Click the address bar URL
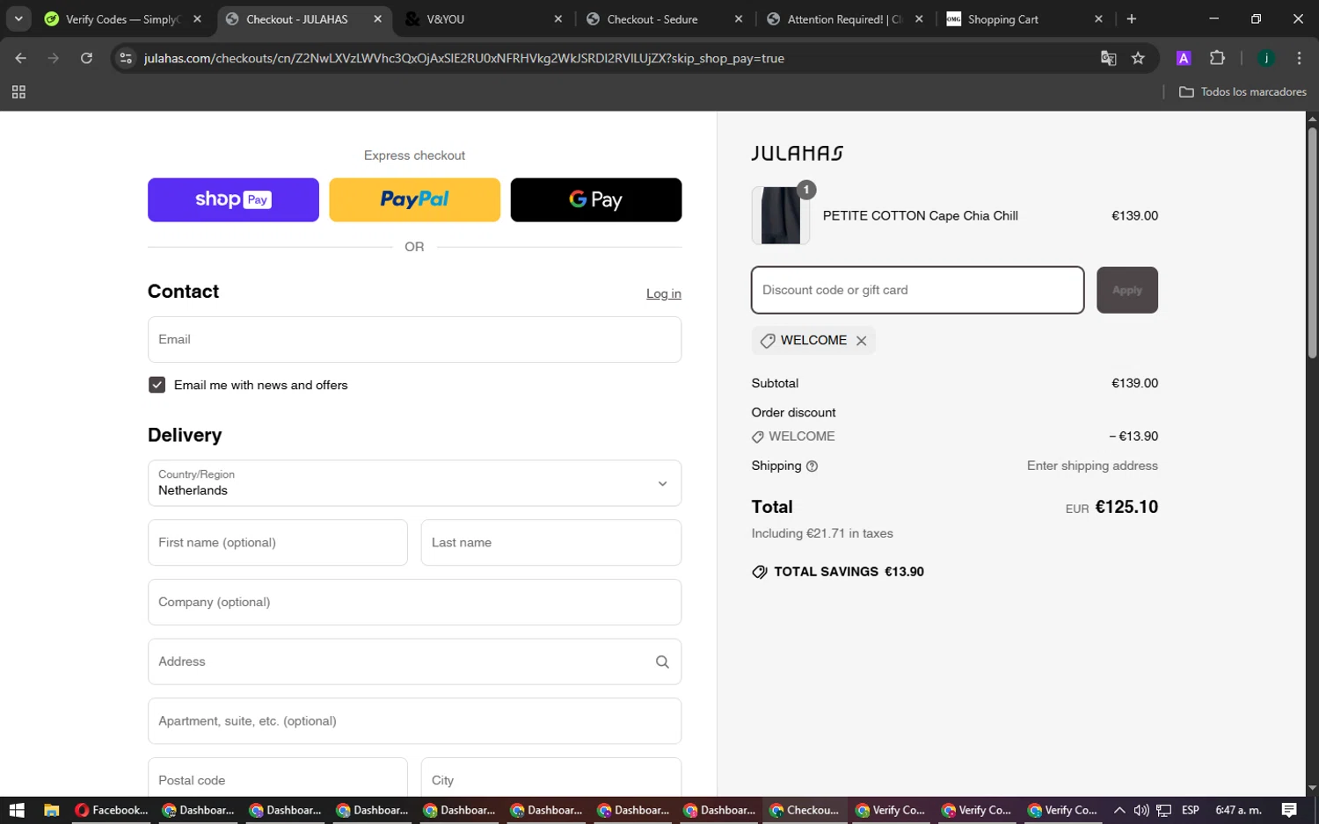The width and height of the screenshot is (1319, 824). pos(464,58)
